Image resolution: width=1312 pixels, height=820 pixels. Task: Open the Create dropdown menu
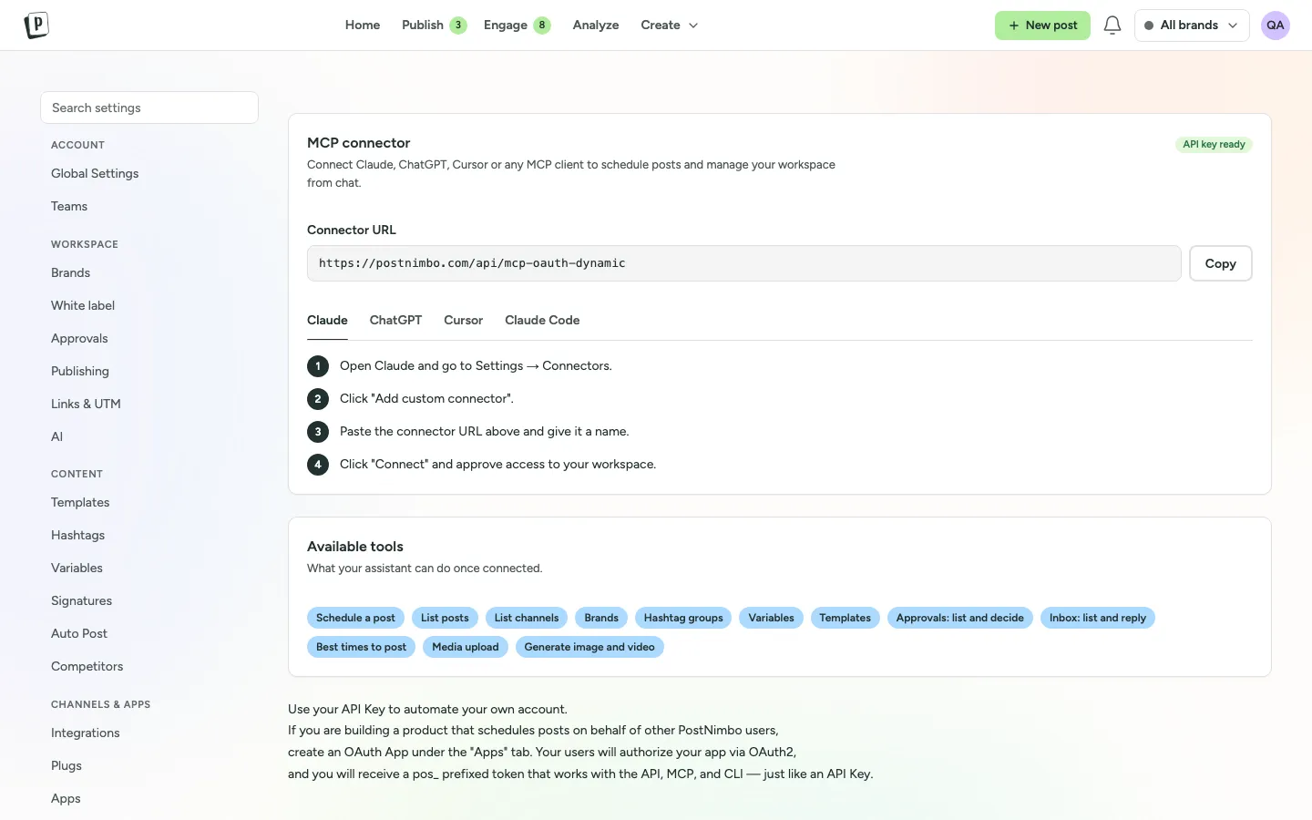pyautogui.click(x=670, y=26)
